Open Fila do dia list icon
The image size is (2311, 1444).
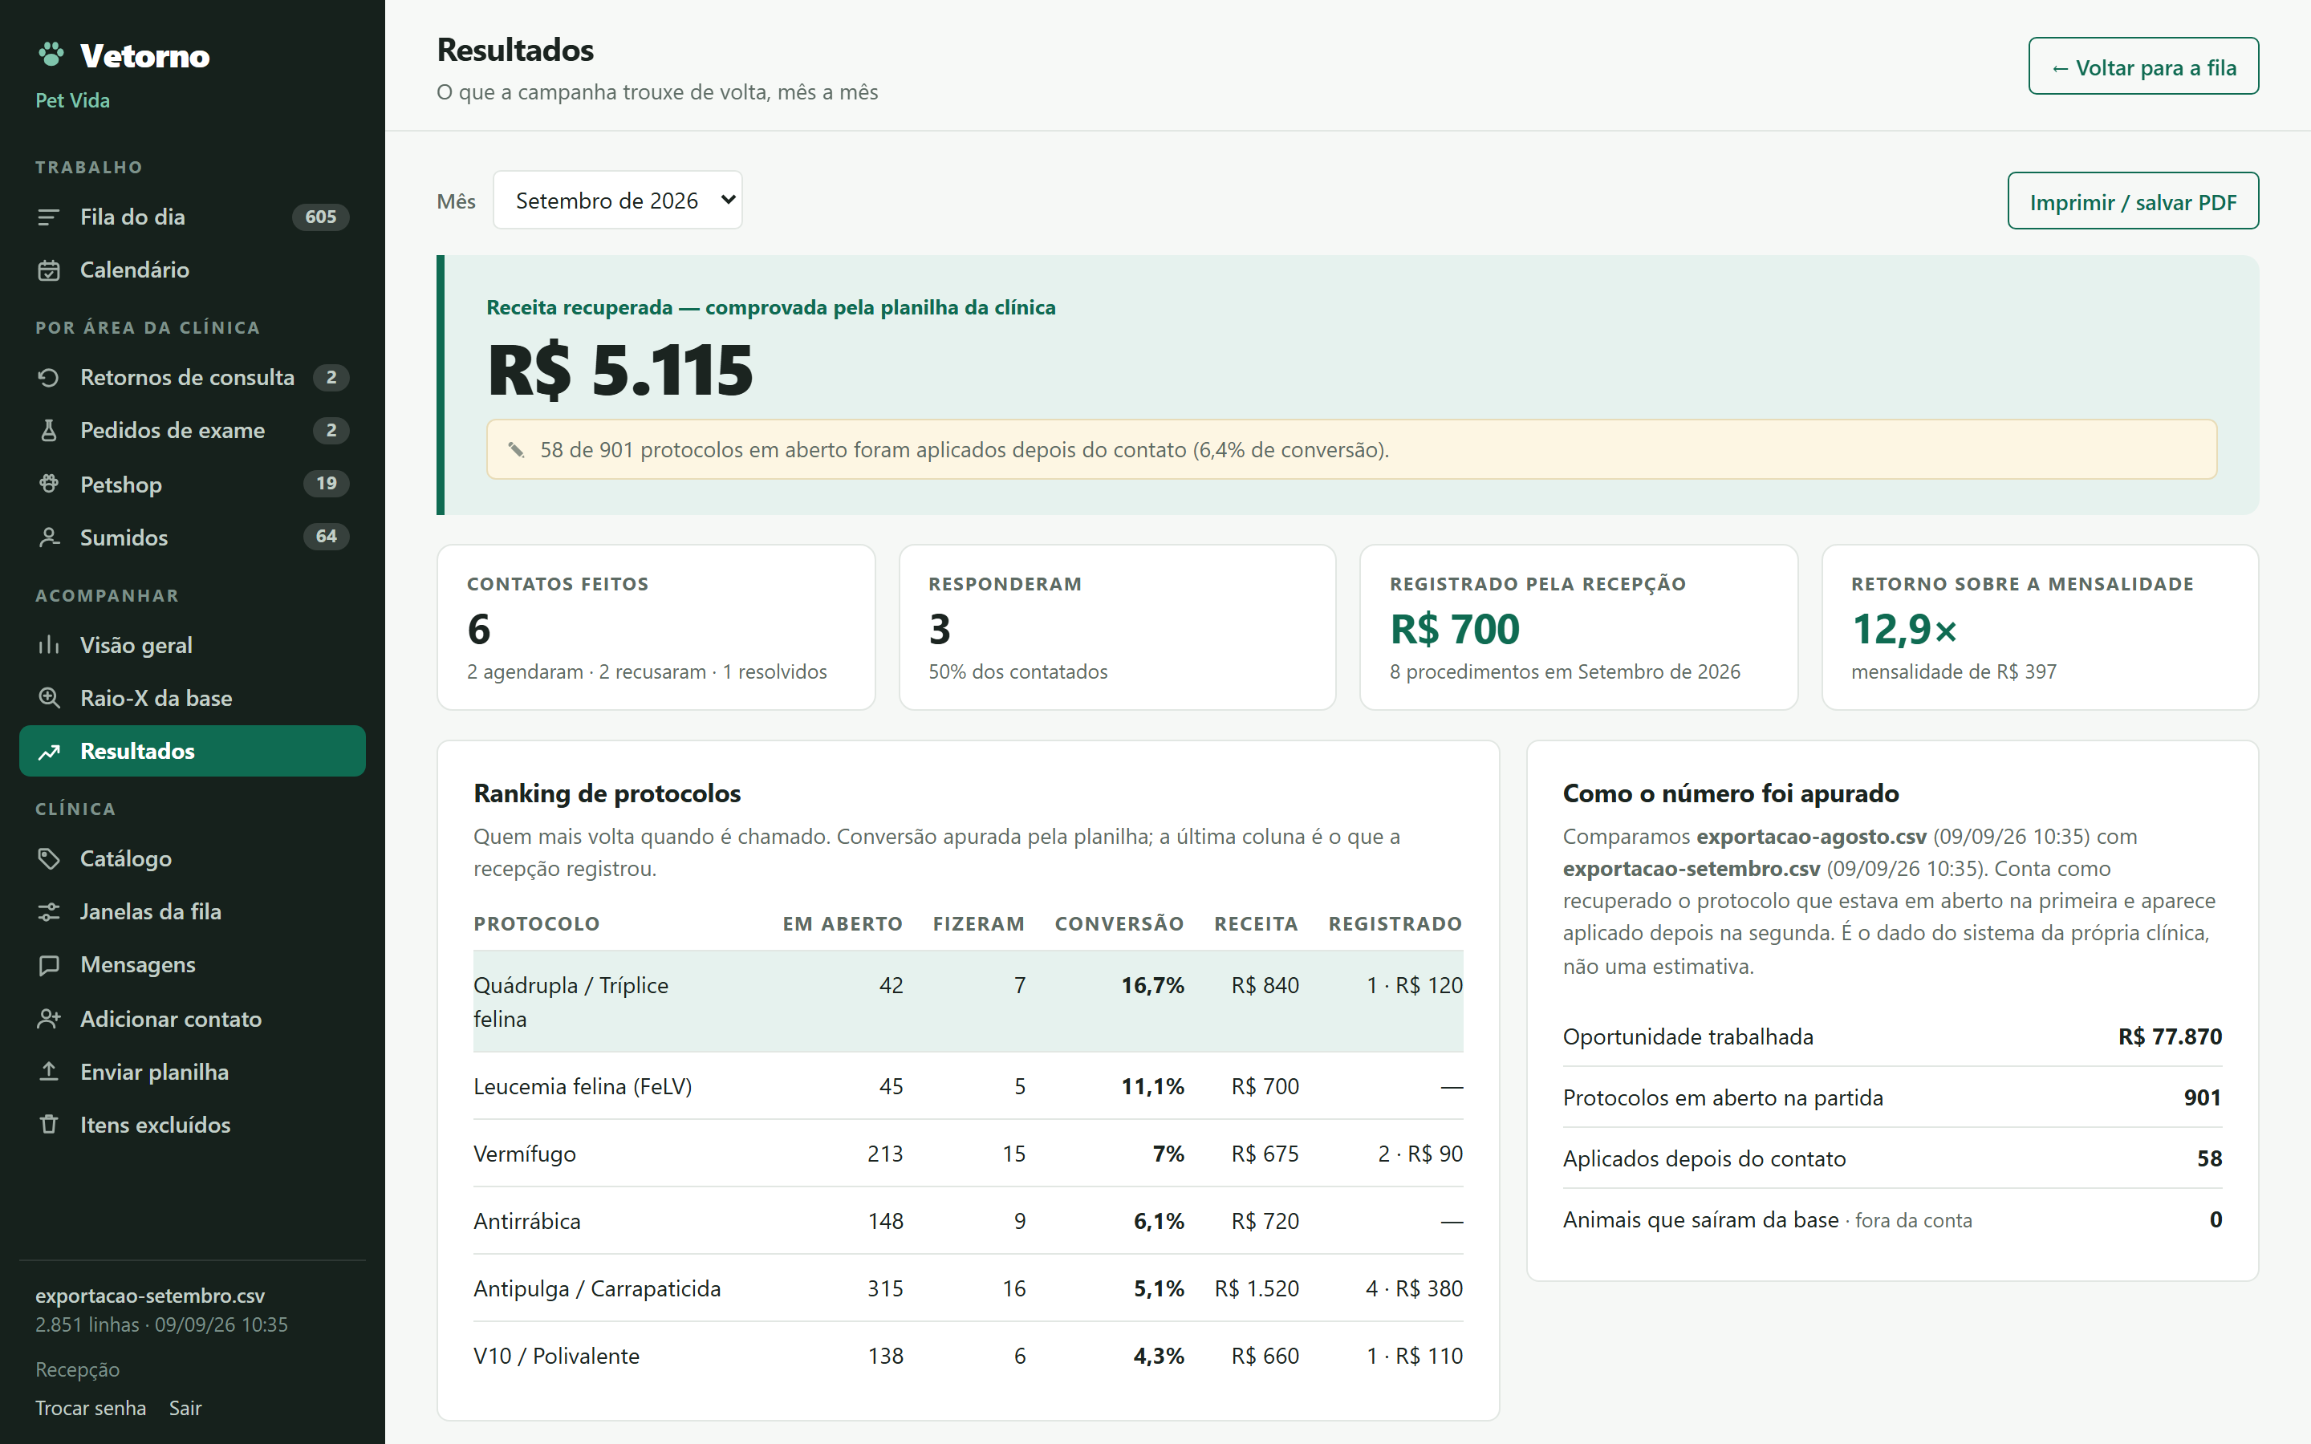click(x=49, y=217)
